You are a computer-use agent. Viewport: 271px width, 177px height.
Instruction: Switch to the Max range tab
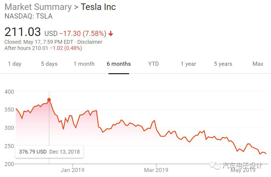pyautogui.click(x=258, y=64)
